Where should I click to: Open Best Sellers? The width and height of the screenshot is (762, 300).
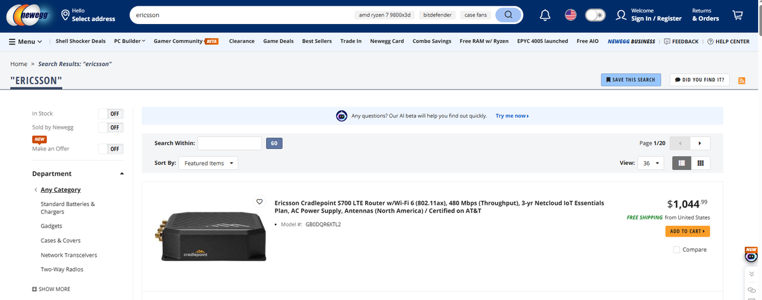coord(317,41)
